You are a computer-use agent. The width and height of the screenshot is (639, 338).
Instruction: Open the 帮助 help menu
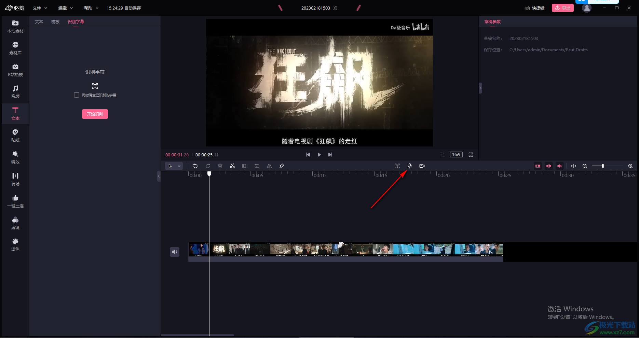(91, 8)
